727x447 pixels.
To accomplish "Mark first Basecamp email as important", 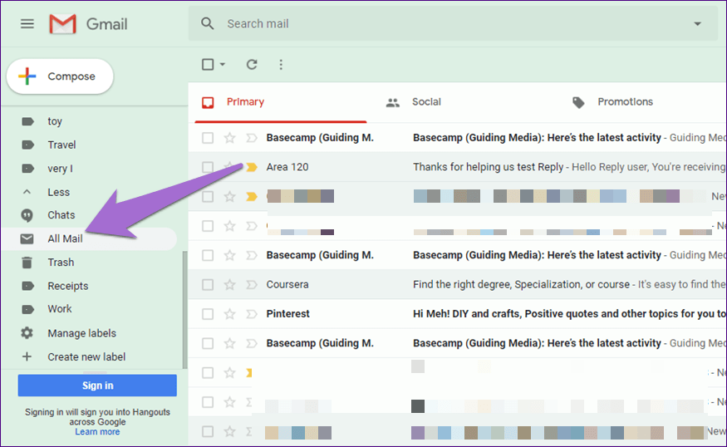I will [251, 138].
